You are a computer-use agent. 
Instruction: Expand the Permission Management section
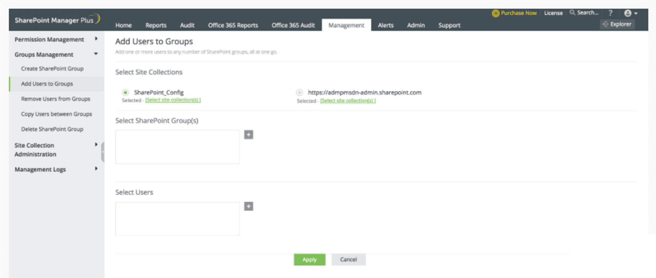pos(96,39)
